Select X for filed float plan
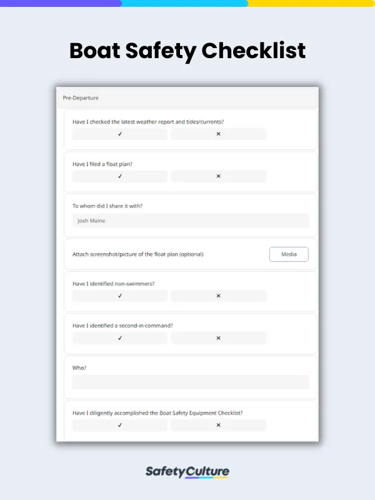This screenshot has width=375, height=500. tap(218, 176)
